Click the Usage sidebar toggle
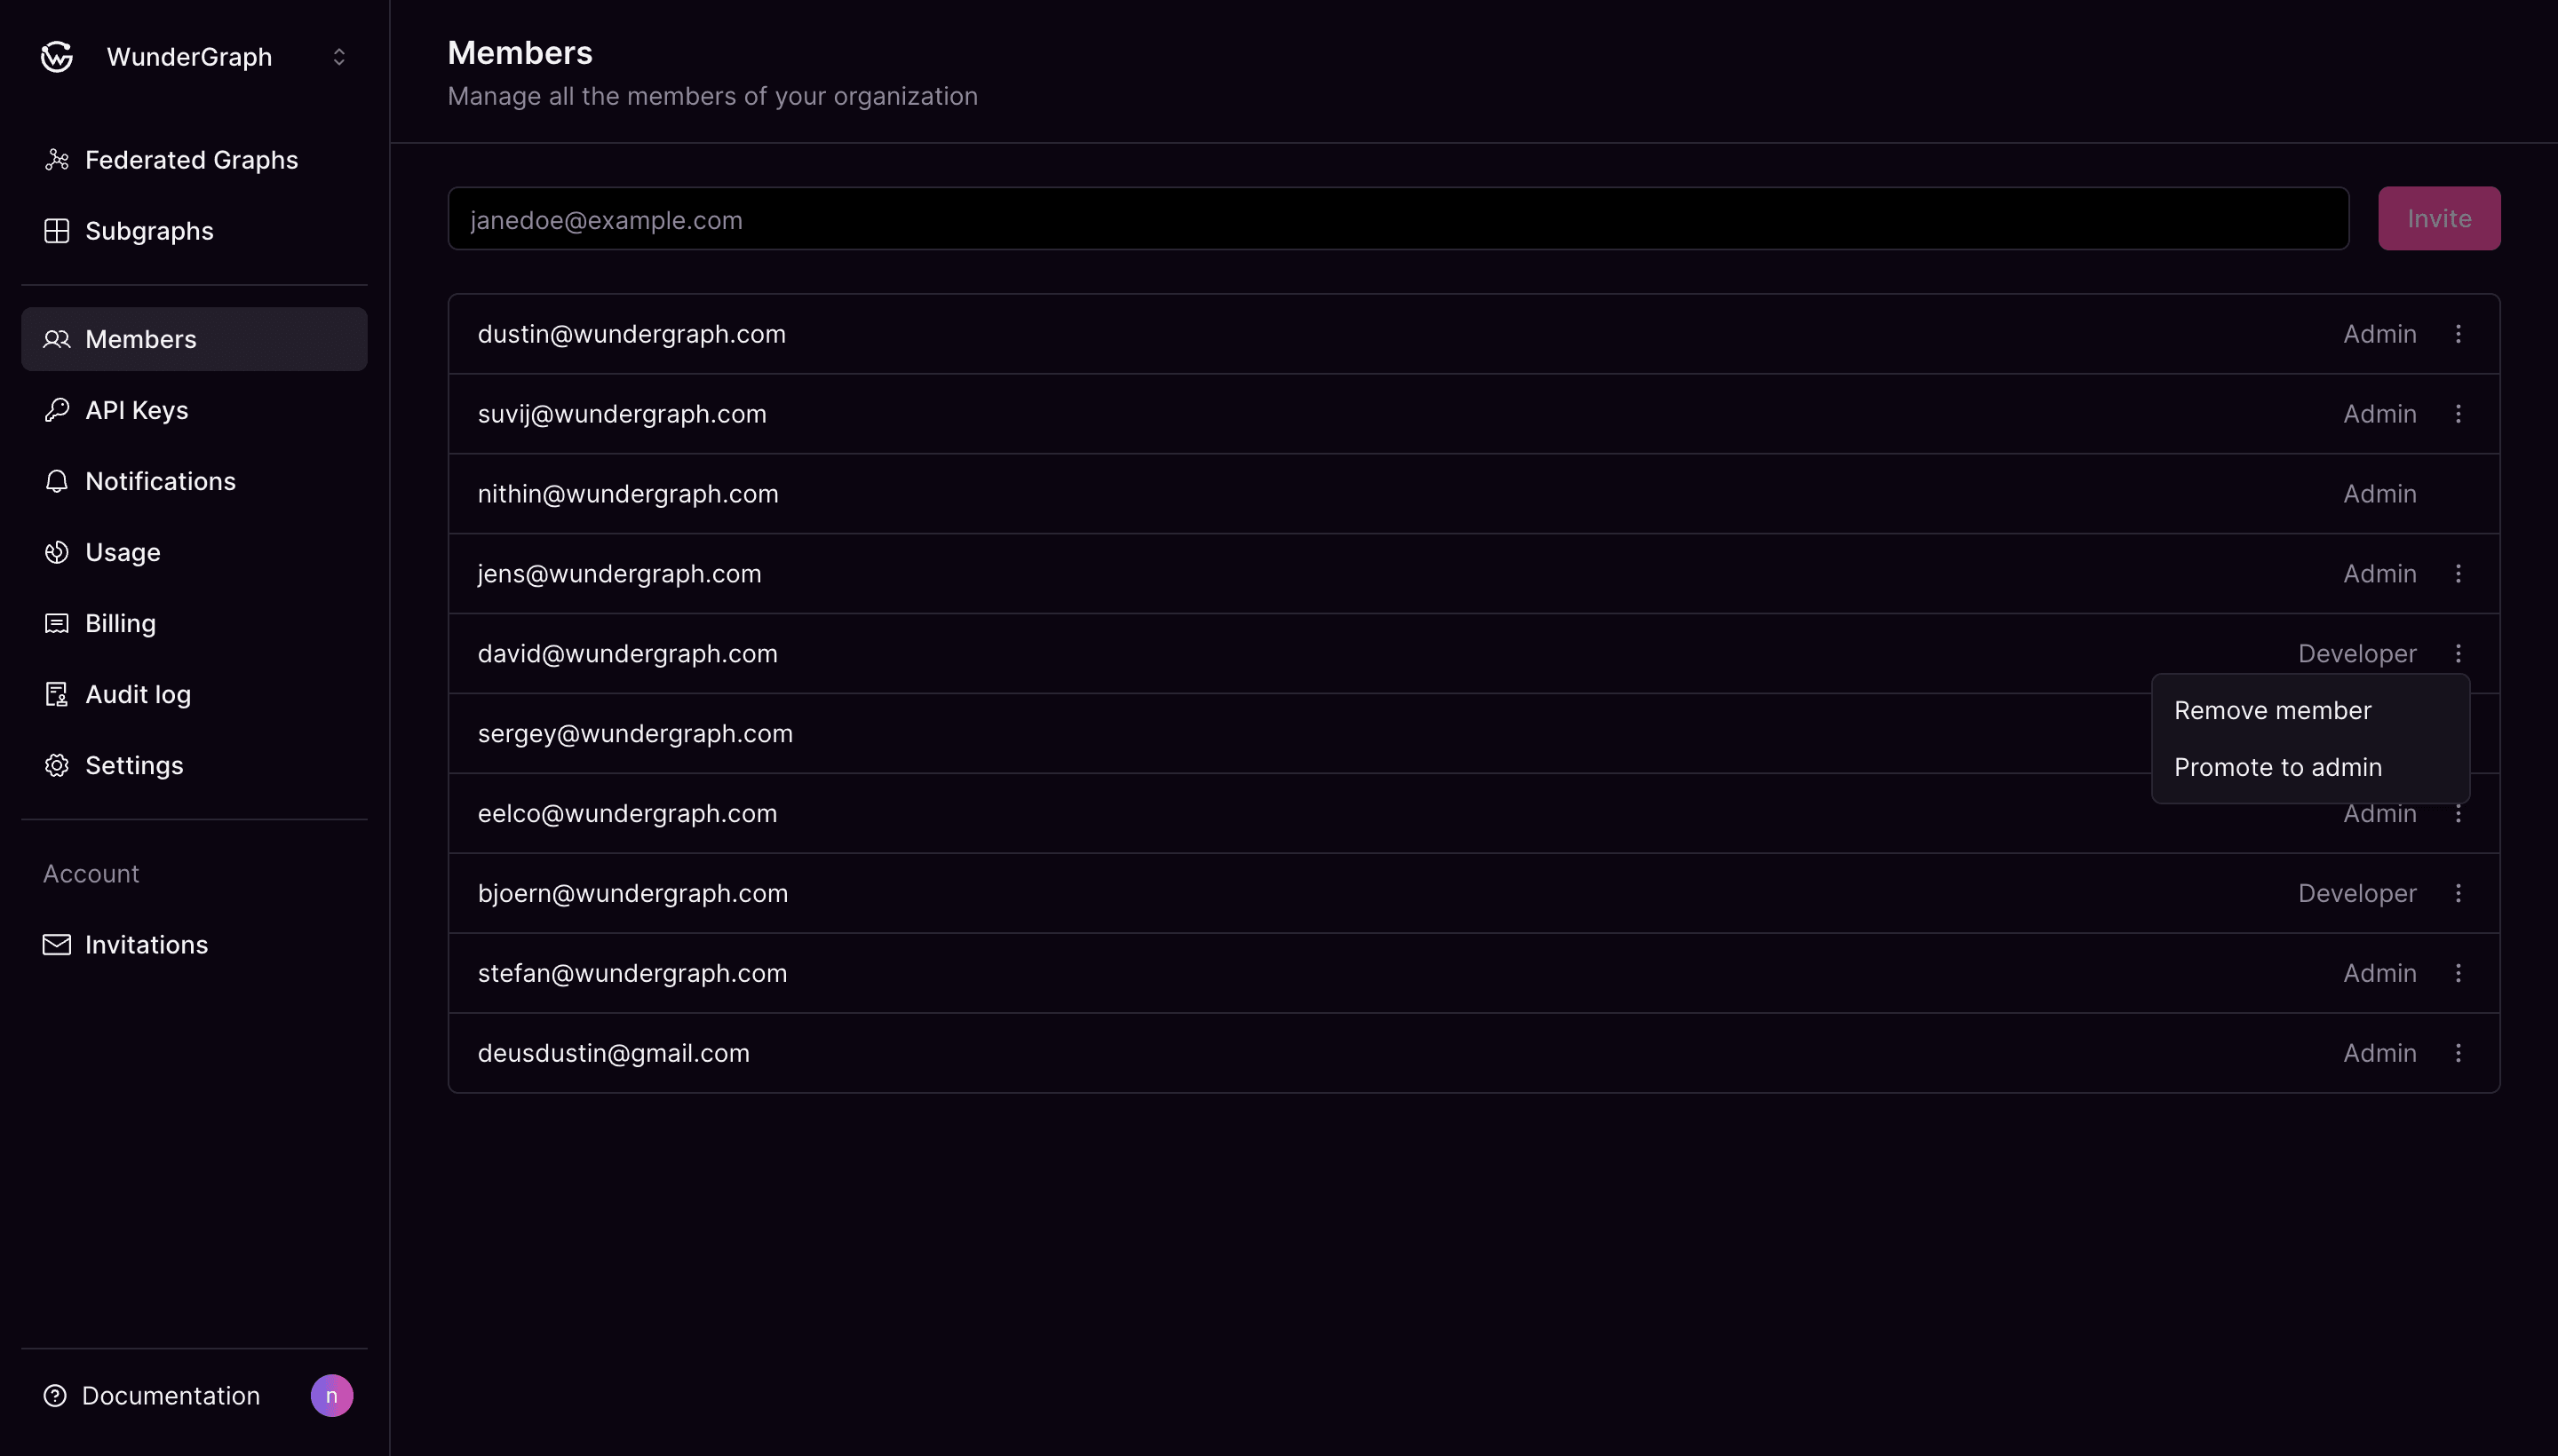Viewport: 2558px width, 1456px height. point(123,551)
